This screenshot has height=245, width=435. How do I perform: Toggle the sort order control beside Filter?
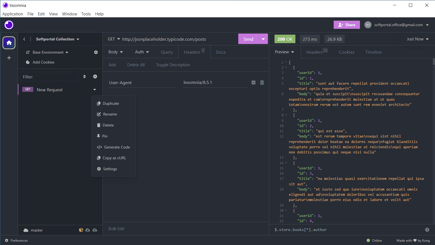(x=84, y=76)
